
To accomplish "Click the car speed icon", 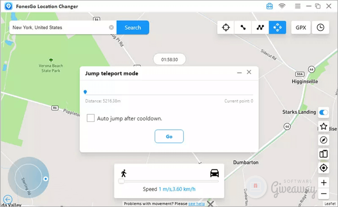I will (x=215, y=173).
